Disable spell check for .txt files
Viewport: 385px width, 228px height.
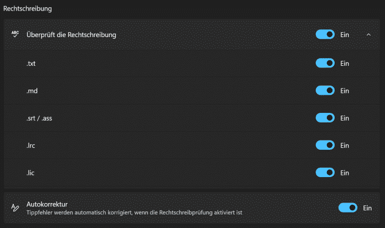pos(325,63)
